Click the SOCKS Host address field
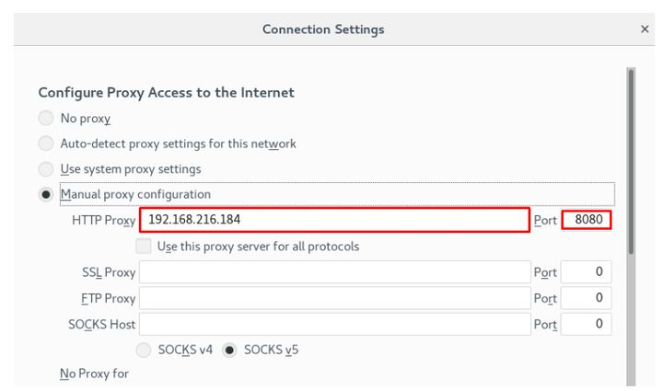The width and height of the screenshot is (663, 391). pos(334,324)
